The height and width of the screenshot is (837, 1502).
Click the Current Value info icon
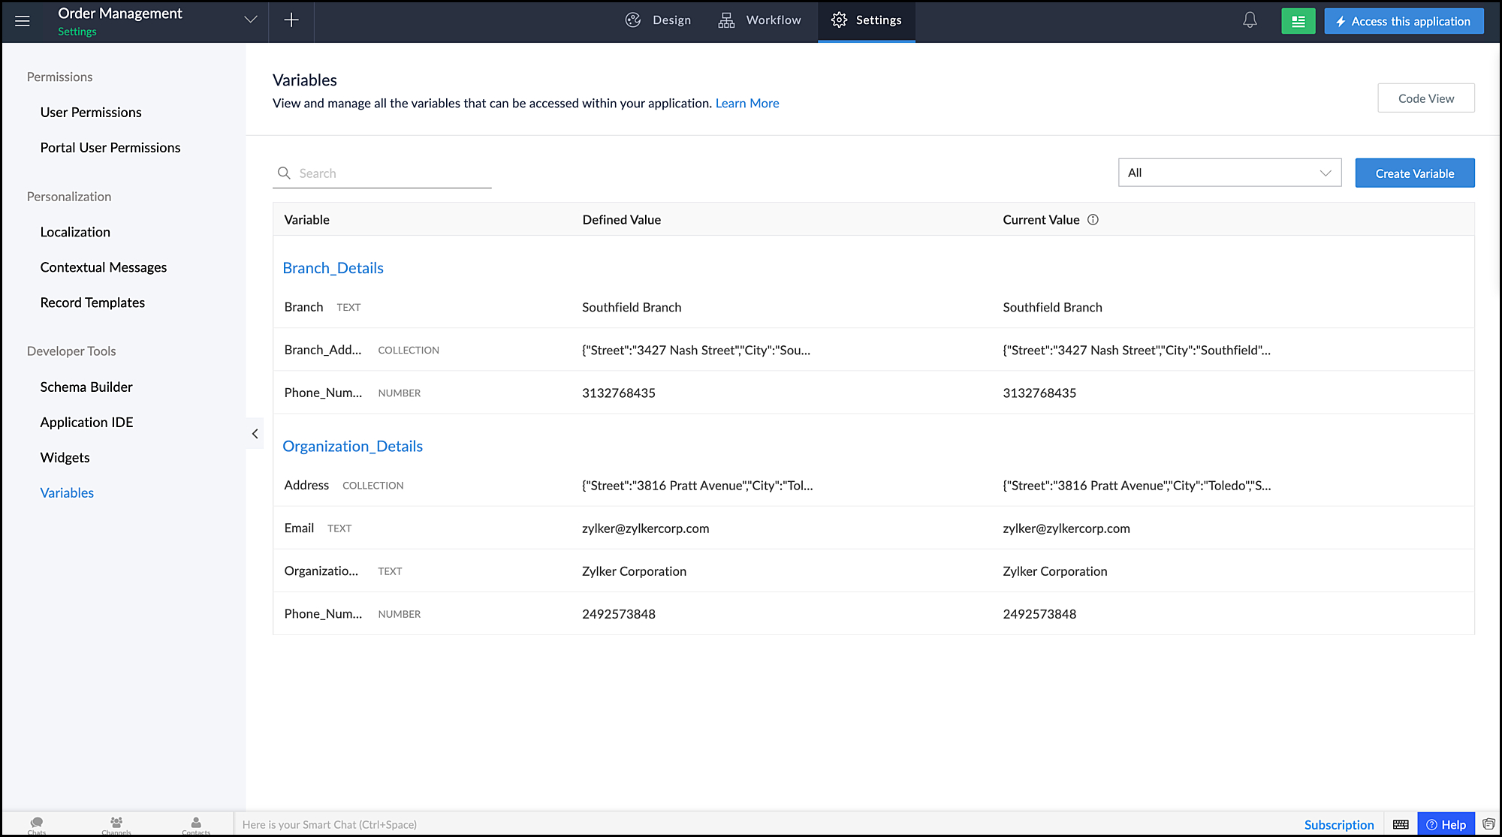(1093, 220)
